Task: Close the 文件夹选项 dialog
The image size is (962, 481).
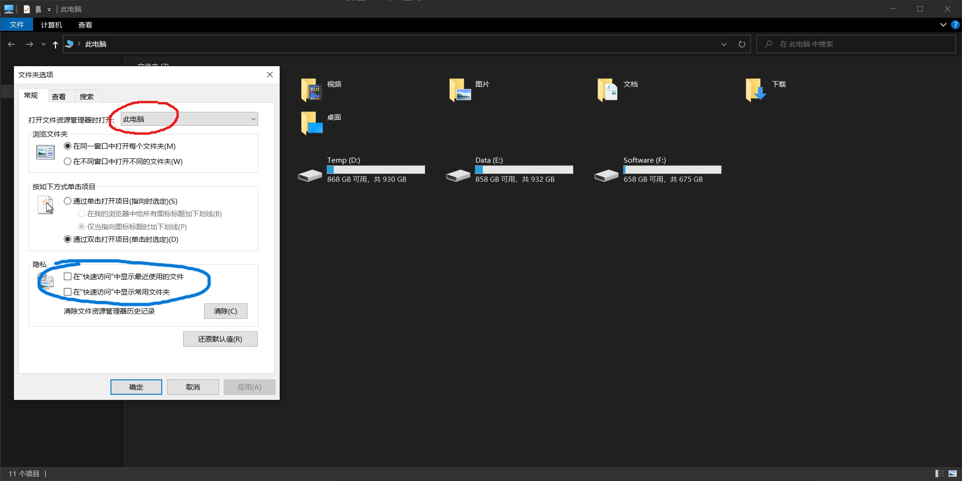Action: coord(270,75)
